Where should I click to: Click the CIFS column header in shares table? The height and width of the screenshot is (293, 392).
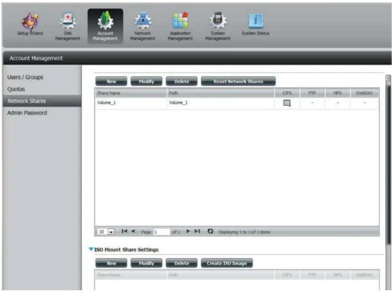[x=287, y=93]
